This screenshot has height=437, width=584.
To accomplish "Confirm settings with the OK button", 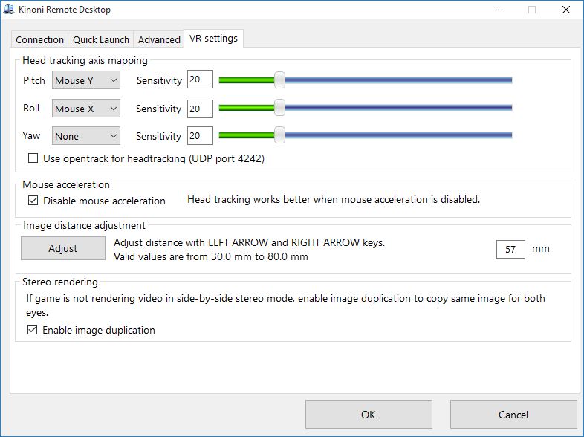I will click(369, 415).
